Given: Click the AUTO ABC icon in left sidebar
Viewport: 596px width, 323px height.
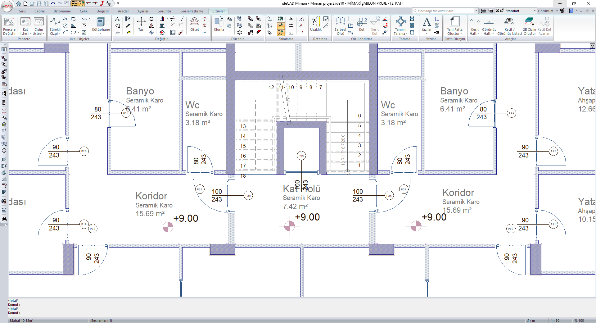Looking at the screenshot, I should (x=4, y=210).
